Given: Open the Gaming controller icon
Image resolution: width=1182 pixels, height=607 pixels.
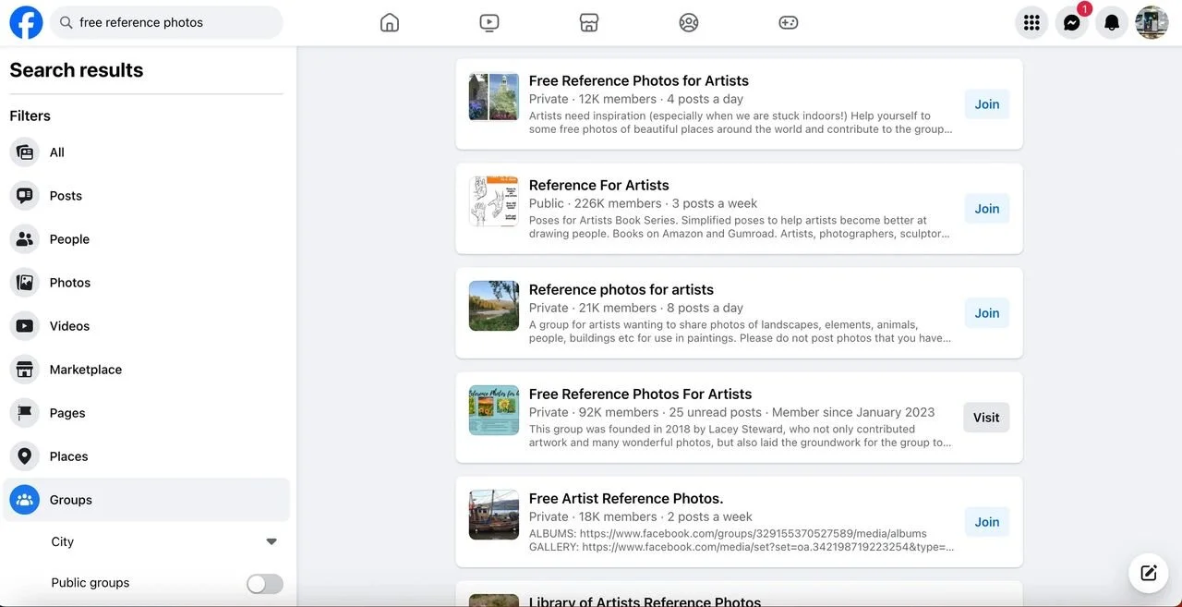Looking at the screenshot, I should pyautogui.click(x=789, y=22).
